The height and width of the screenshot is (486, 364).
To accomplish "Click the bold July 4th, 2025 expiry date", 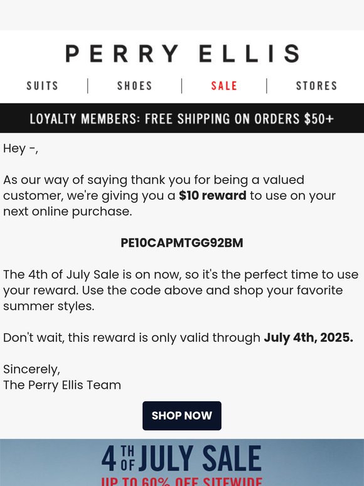I will click(308, 338).
